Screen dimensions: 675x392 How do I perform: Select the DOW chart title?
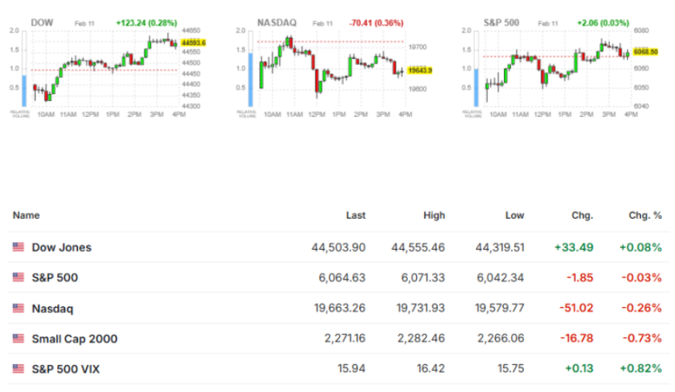(42, 22)
